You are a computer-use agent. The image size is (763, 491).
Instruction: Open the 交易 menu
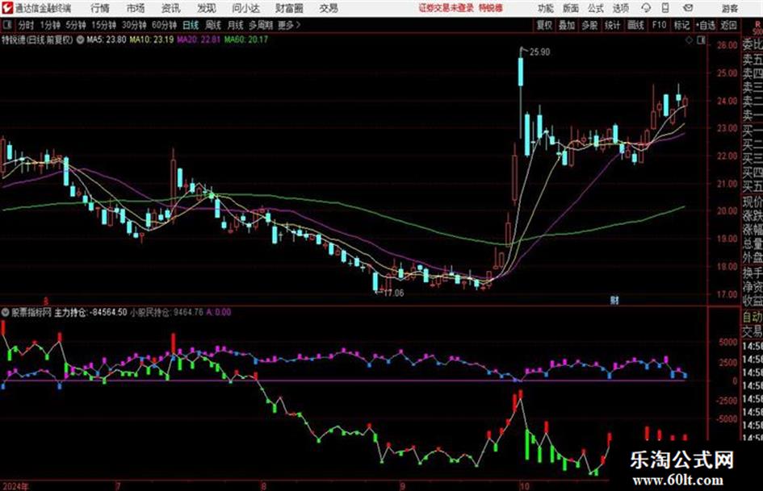[329, 8]
